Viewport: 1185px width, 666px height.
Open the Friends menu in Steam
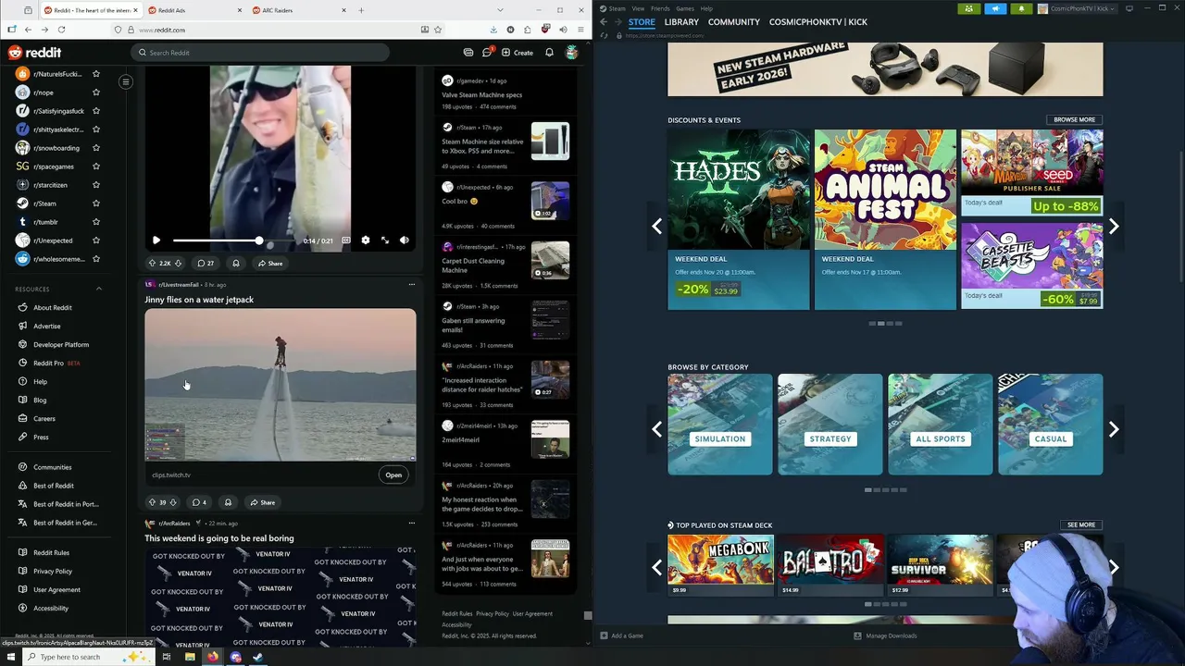point(660,8)
